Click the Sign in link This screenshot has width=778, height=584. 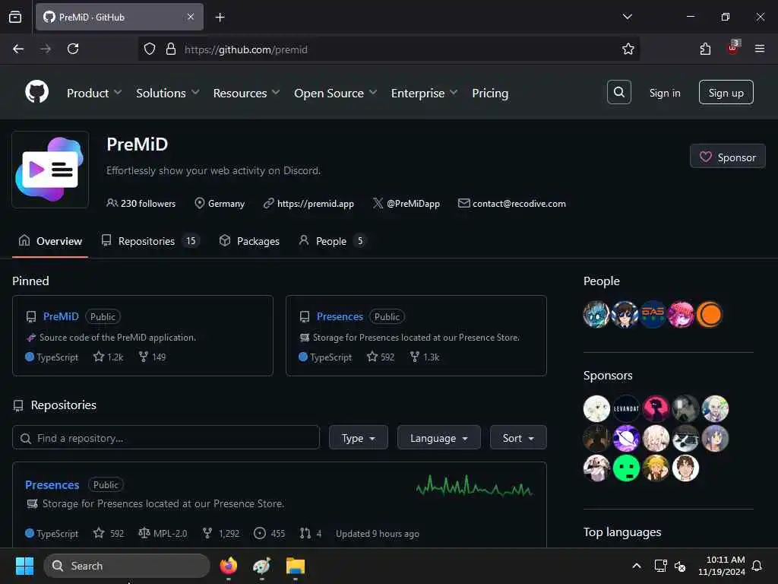coord(665,93)
